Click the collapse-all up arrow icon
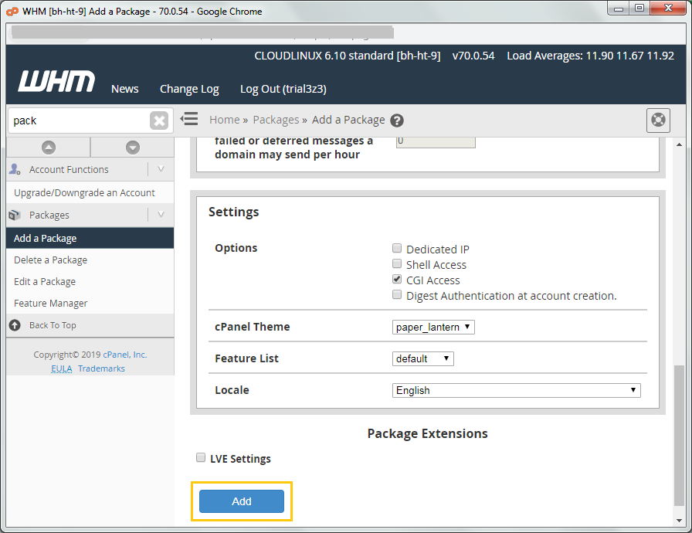The width and height of the screenshot is (692, 533). pyautogui.click(x=49, y=148)
